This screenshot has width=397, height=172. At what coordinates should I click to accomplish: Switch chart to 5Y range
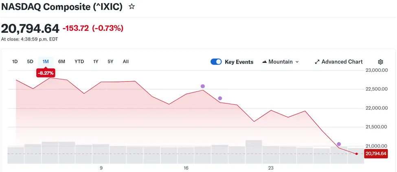click(111, 62)
